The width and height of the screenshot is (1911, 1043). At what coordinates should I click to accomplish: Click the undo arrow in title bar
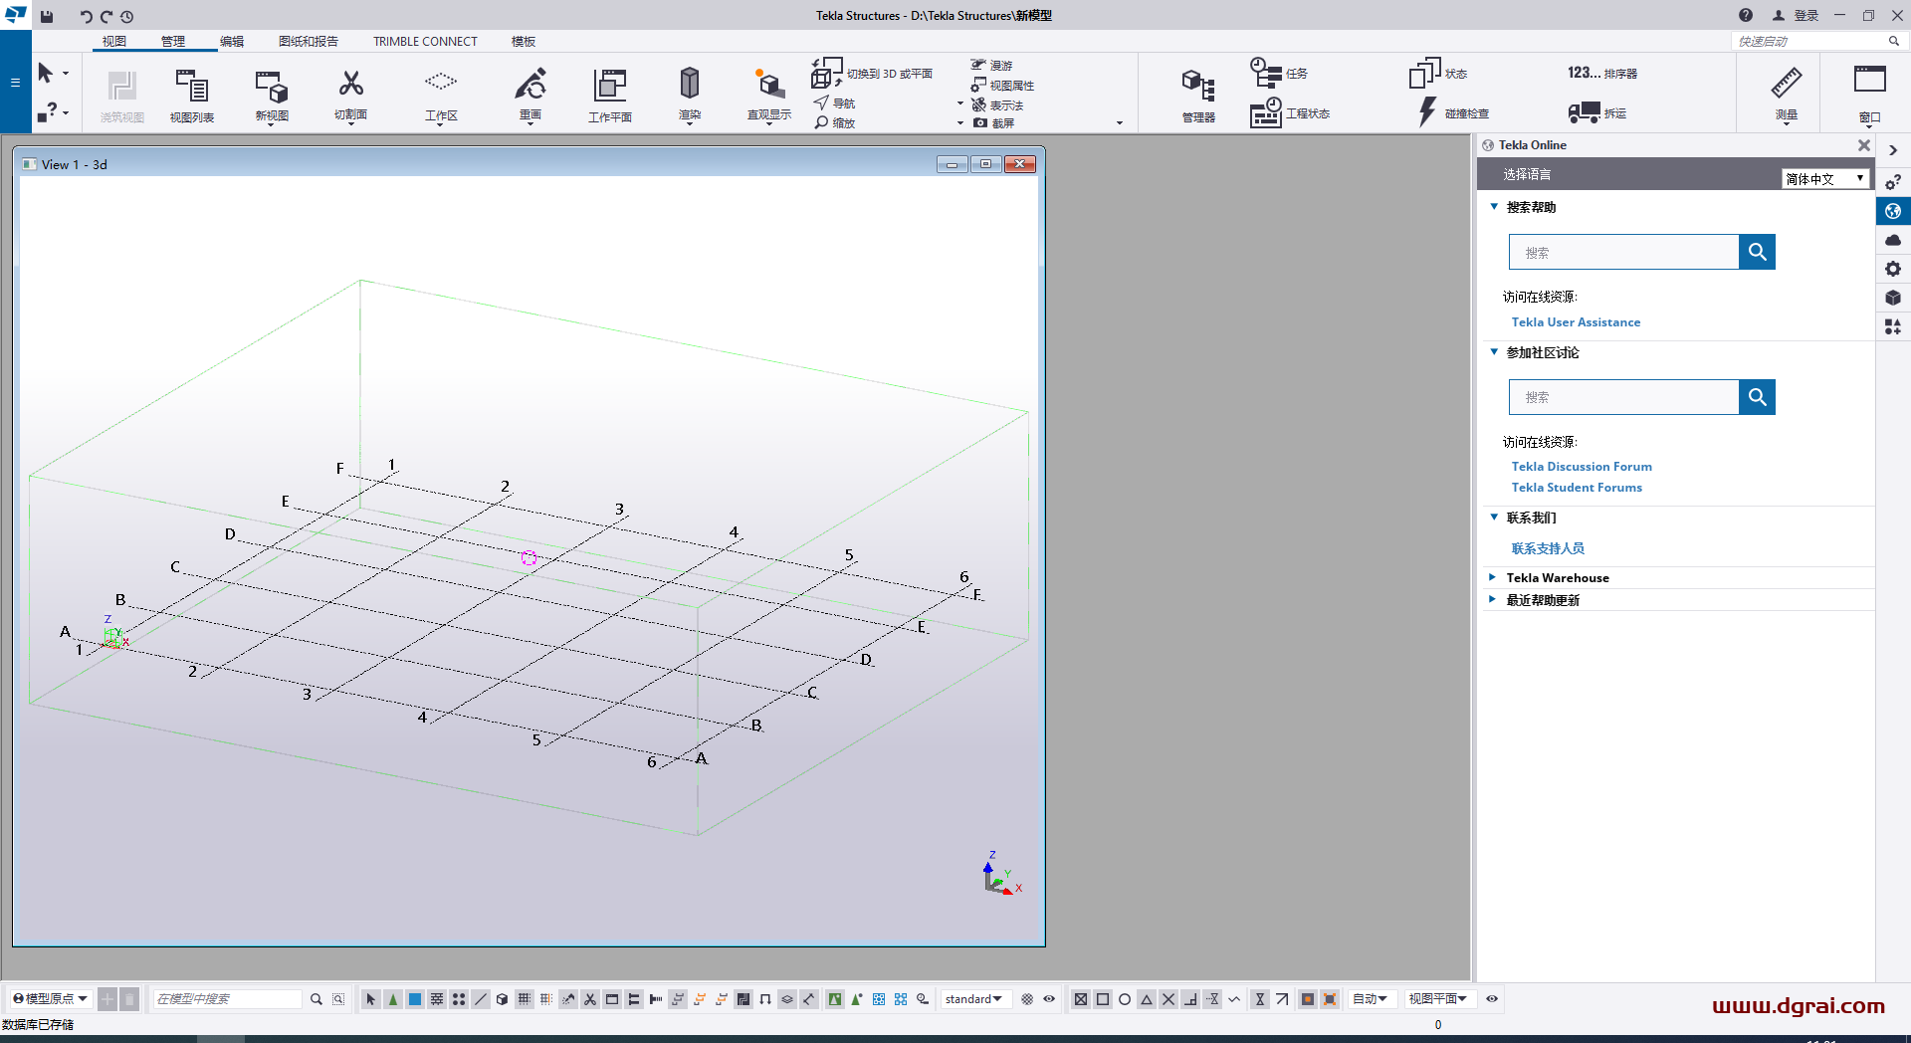pos(86,16)
